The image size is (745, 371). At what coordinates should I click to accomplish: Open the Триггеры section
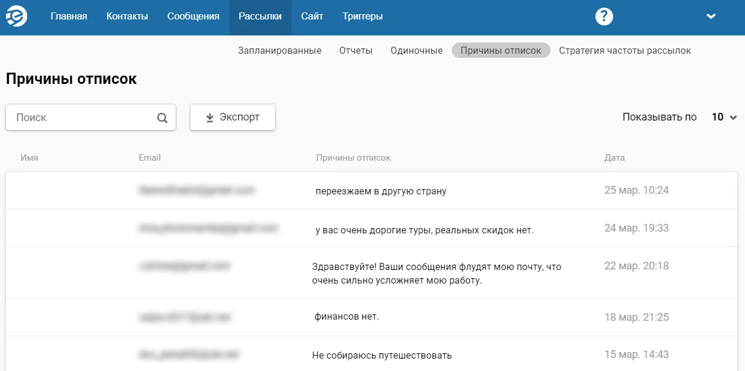(x=362, y=17)
